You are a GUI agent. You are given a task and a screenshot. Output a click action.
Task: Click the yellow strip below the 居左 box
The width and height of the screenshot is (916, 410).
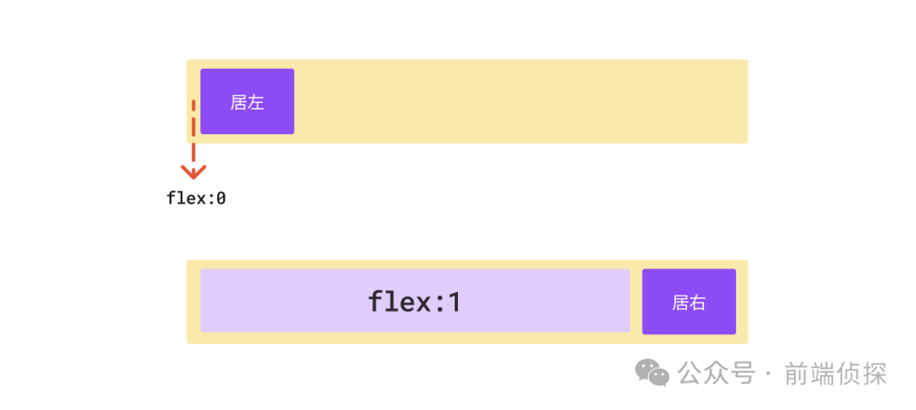(247, 138)
